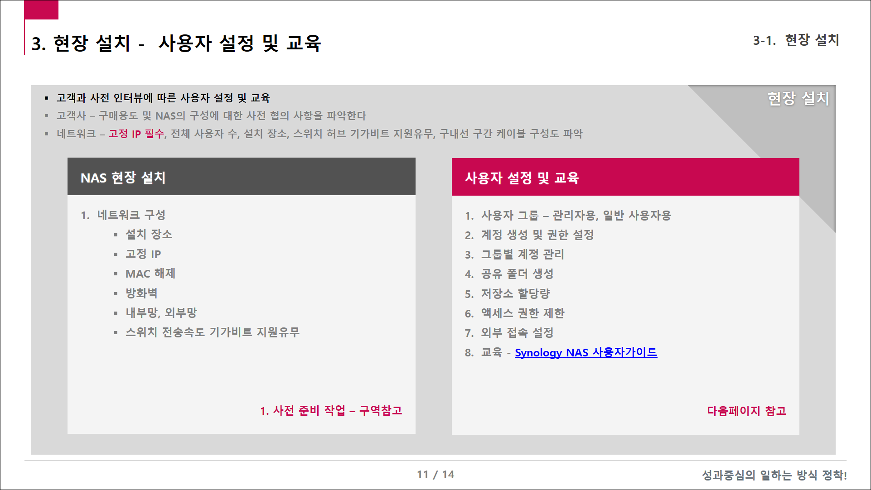Open the Synology NAS 사용자가이드 hyperlink

(586, 352)
